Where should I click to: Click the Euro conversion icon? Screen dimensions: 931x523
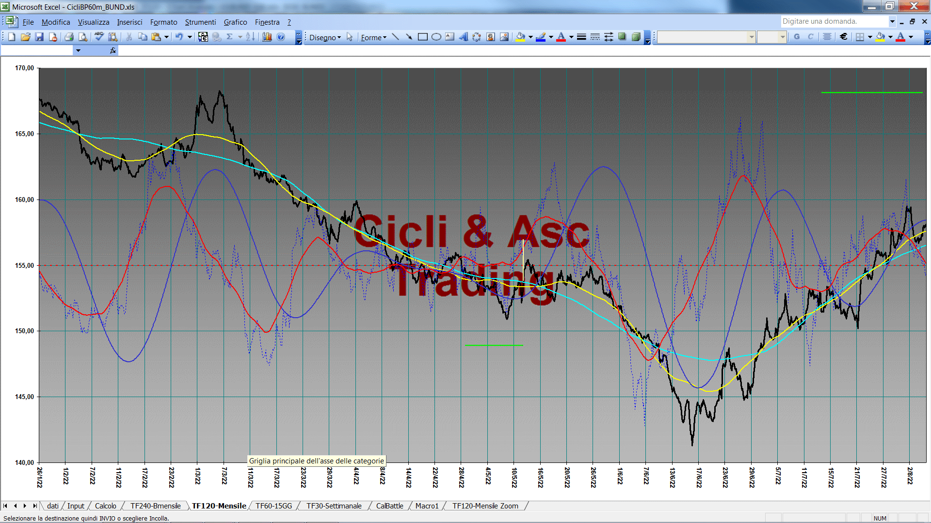point(203,37)
